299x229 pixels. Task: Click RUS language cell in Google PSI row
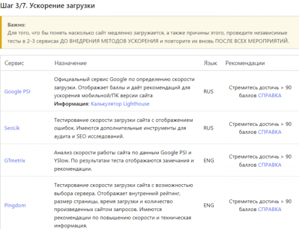pyautogui.click(x=208, y=92)
